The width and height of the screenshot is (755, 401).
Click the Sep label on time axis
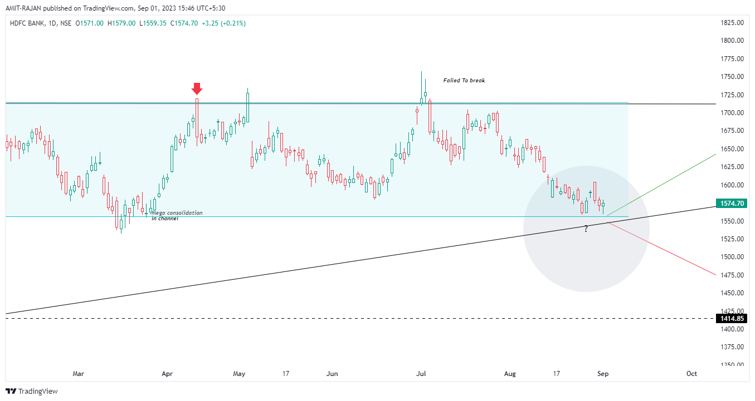pyautogui.click(x=603, y=374)
